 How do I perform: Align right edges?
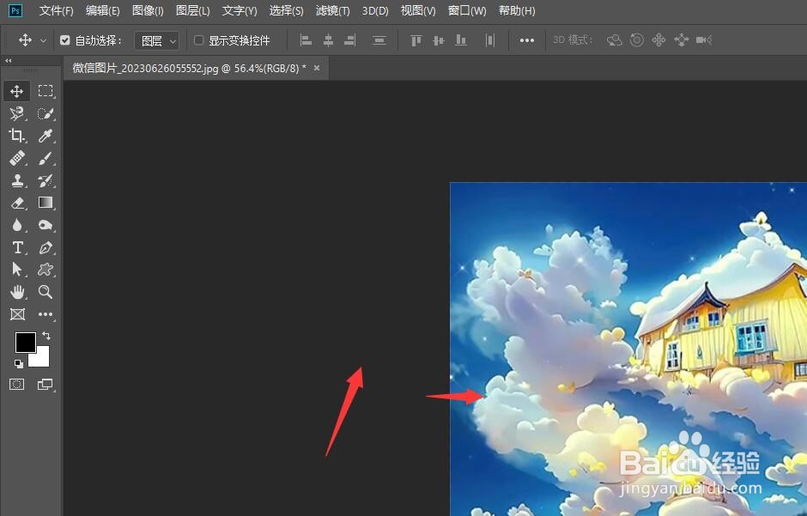click(350, 40)
